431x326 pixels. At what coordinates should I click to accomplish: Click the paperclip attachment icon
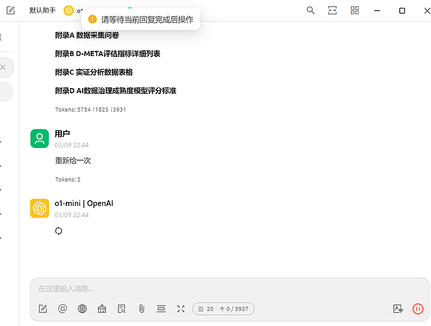point(141,309)
